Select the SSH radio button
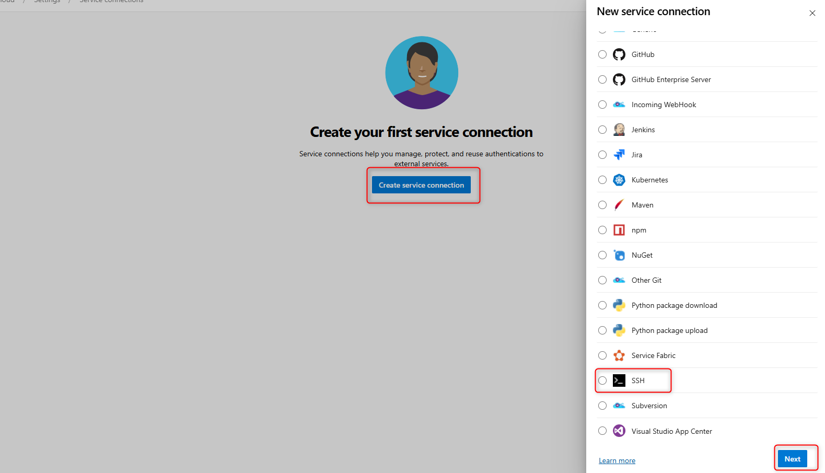The height and width of the screenshot is (473, 825). pyautogui.click(x=602, y=380)
